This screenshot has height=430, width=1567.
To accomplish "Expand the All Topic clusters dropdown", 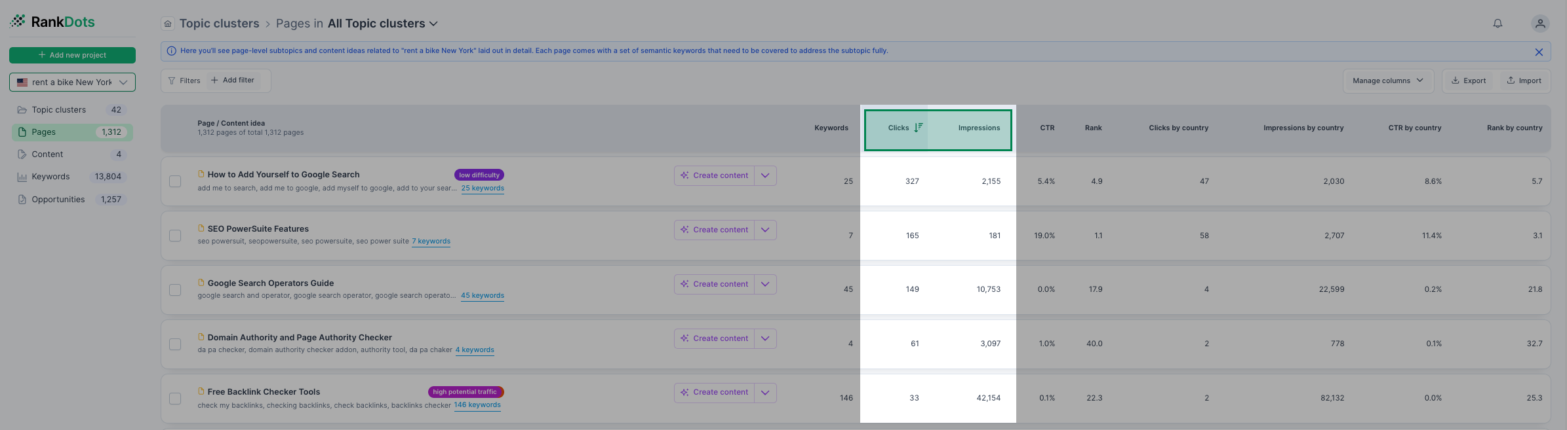I will pos(383,24).
